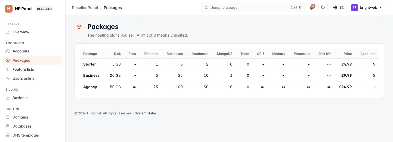
Task: Toggle dark mode with the moon icon
Action: (x=323, y=8)
